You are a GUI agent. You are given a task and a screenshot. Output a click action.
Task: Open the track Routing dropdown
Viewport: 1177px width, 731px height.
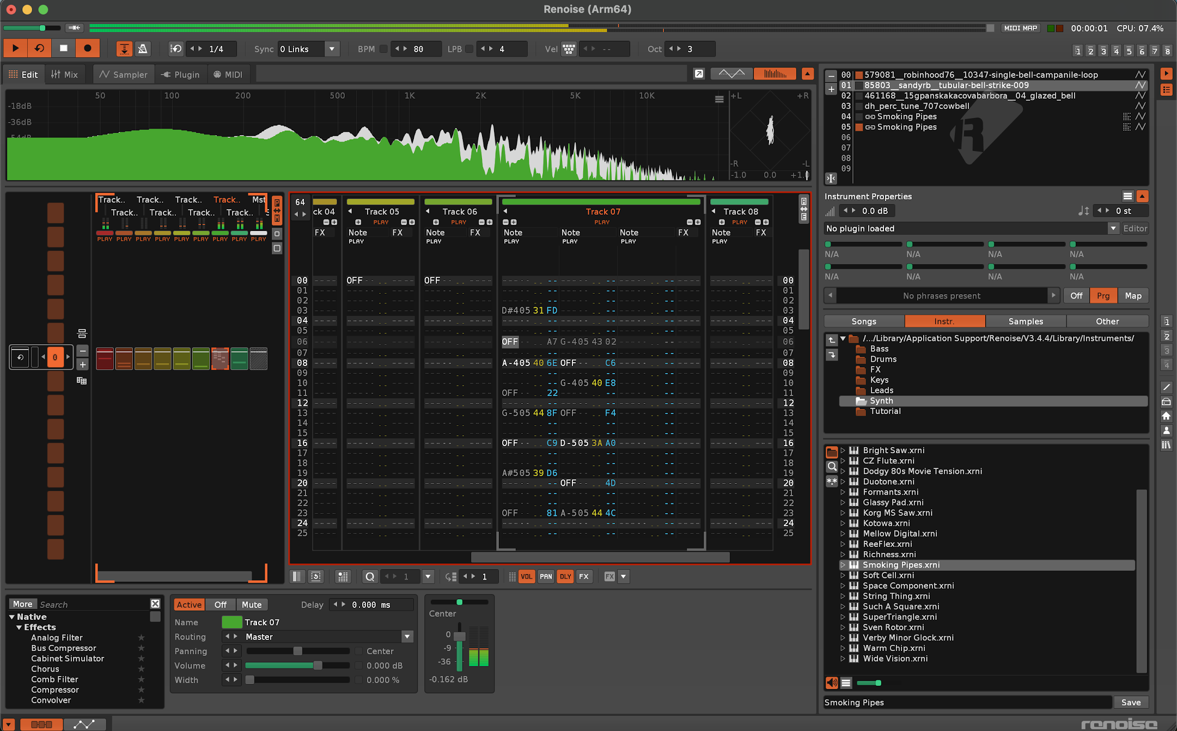tap(407, 637)
